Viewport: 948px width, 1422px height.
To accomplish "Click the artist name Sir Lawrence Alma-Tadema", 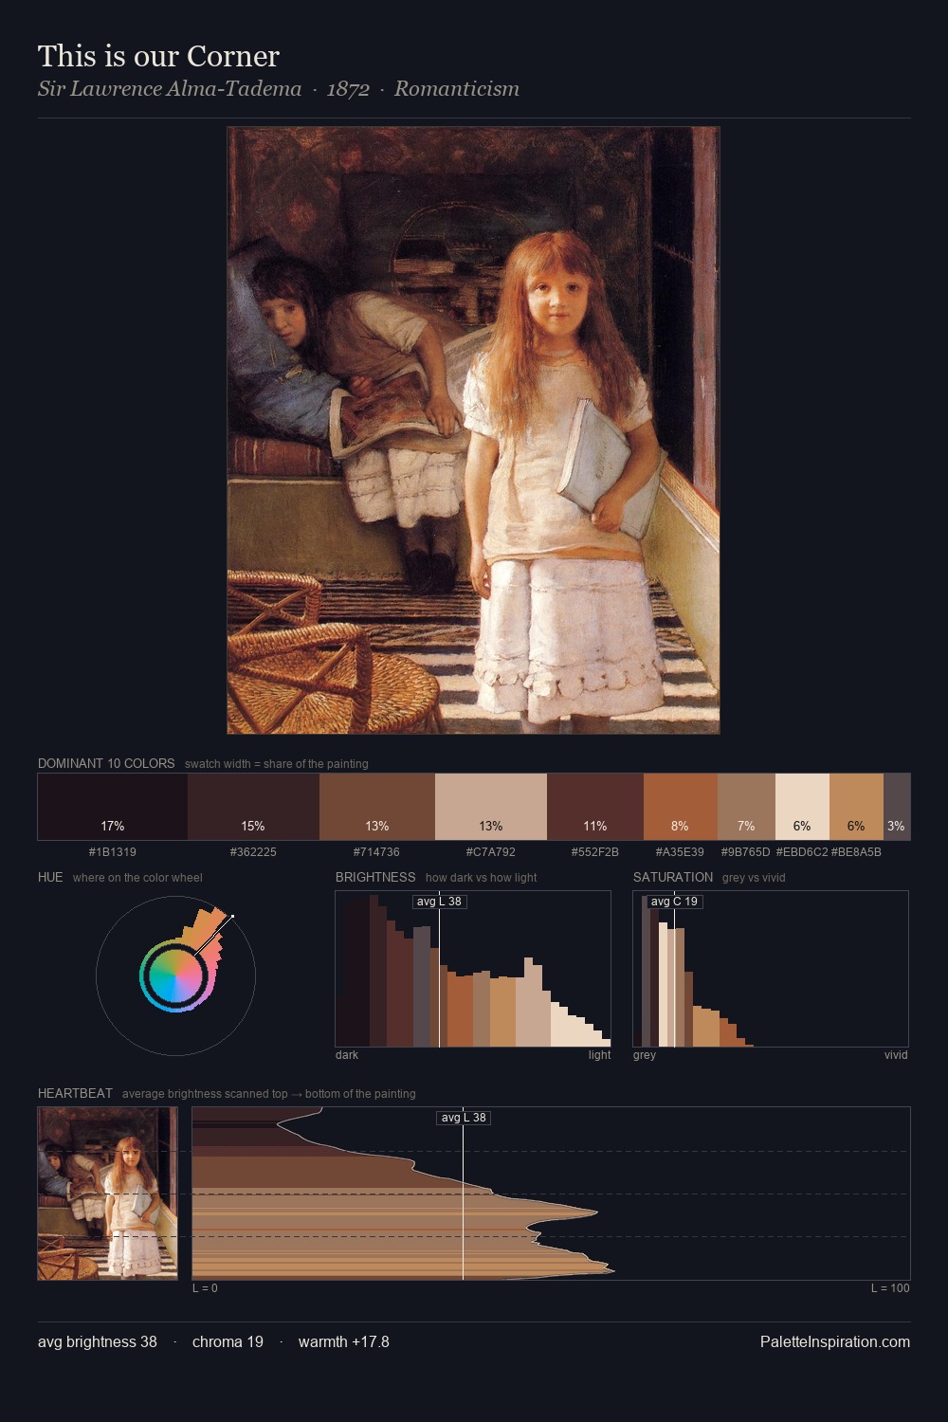I will coord(170,89).
